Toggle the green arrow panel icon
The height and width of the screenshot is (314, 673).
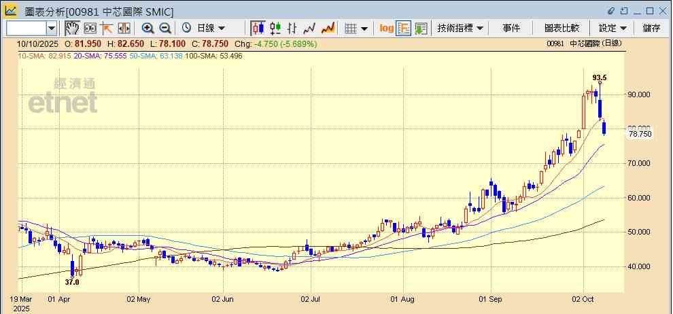(x=421, y=28)
